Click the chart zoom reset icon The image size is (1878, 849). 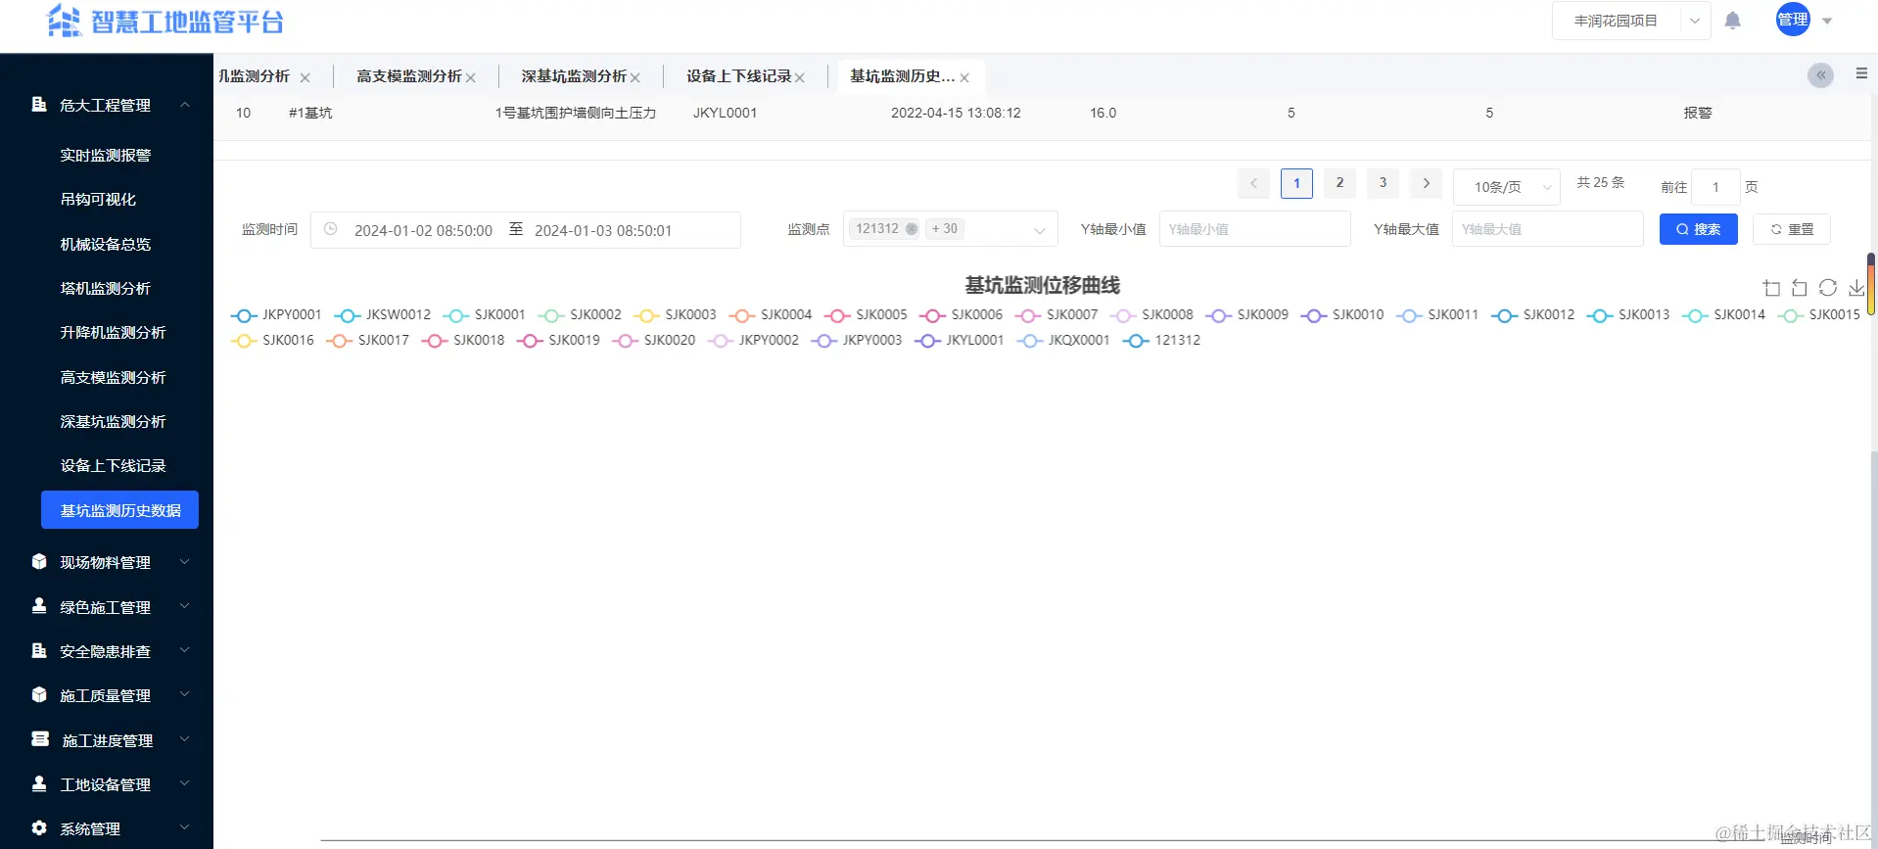[1800, 288]
